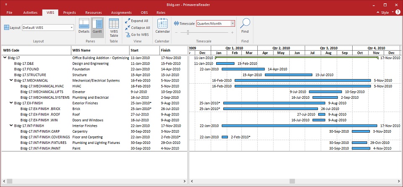Click the timescale zoom slider handle
The image size is (403, 187).
(188, 32)
